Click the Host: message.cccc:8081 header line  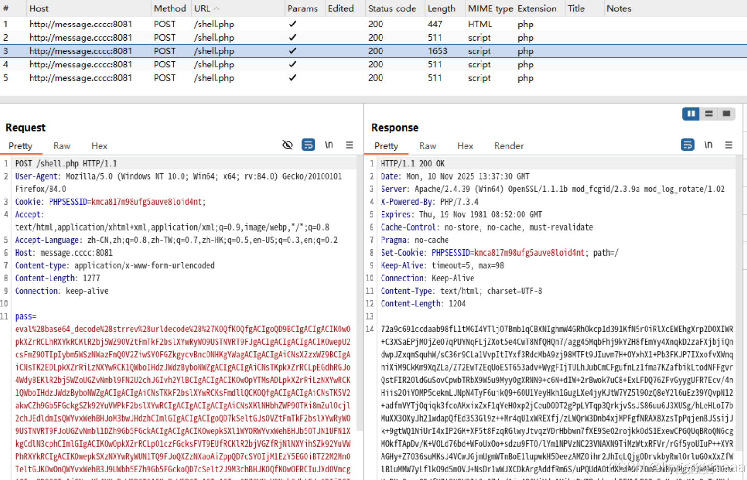[x=64, y=253]
